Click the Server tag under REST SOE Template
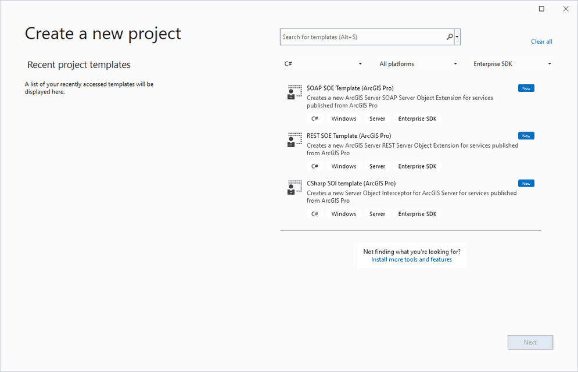 377,166
